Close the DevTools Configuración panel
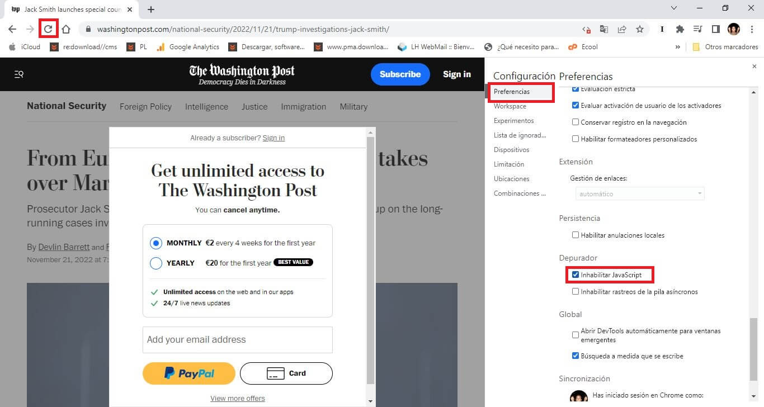Viewport: 764px width, 407px height. 754,66
